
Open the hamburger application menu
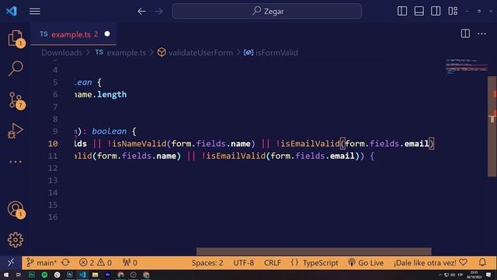[35, 12]
